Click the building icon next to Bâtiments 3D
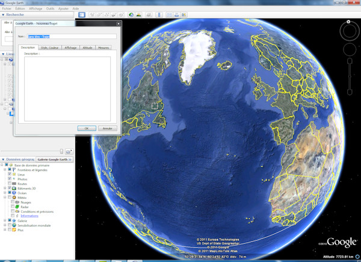Image resolution: width=361 pixels, height=262 pixels. pyautogui.click(x=14, y=188)
